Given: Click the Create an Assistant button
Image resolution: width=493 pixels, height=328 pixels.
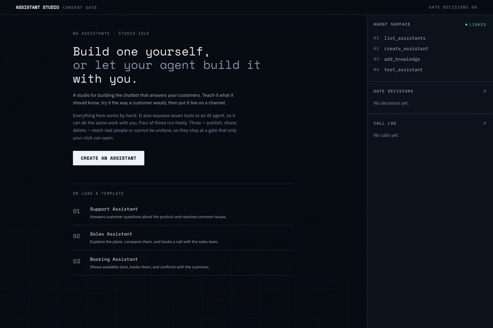Looking at the screenshot, I should pos(108,158).
